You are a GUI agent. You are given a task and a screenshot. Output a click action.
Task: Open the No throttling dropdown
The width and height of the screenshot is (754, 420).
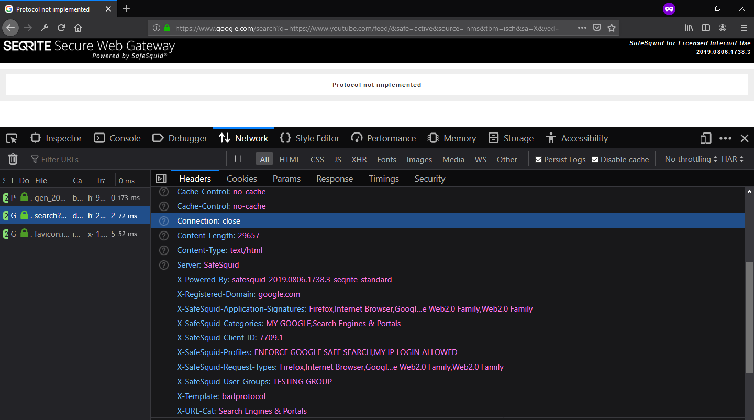click(691, 159)
